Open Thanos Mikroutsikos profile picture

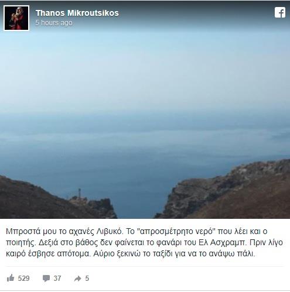tap(16, 18)
